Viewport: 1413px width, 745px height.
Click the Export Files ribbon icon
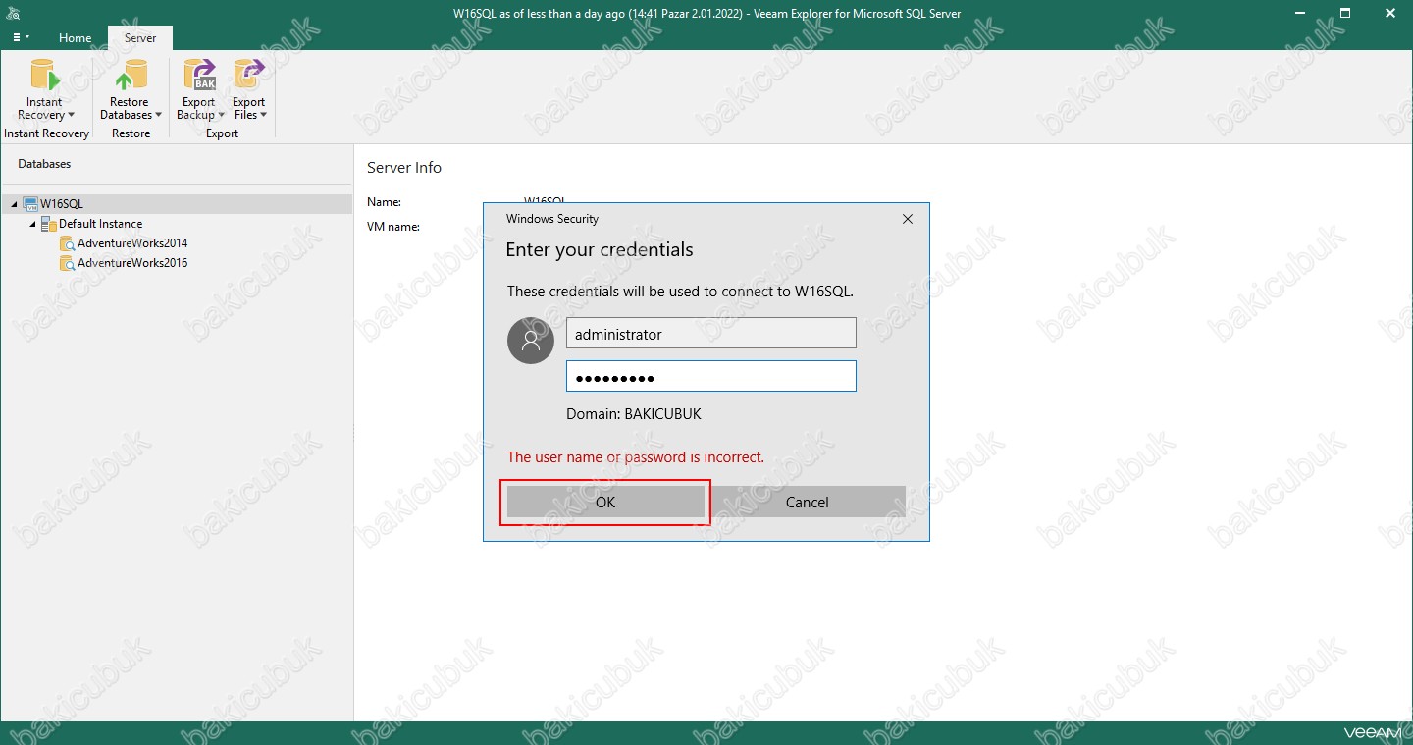point(249,76)
